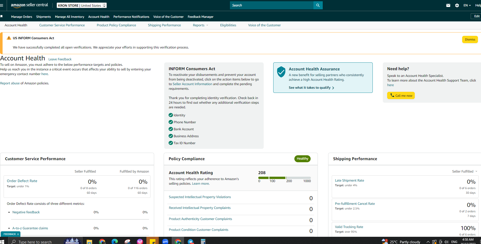Open Product Condition Customer Complaints
The image size is (481, 244).
(198, 230)
